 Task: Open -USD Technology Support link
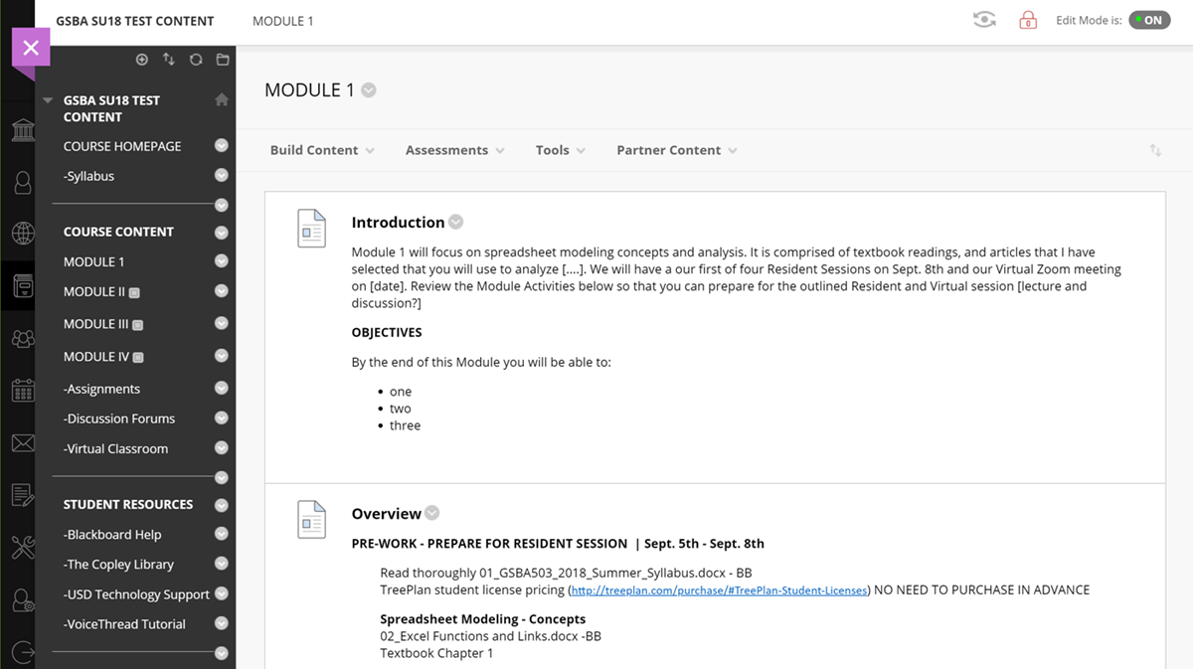(x=136, y=594)
